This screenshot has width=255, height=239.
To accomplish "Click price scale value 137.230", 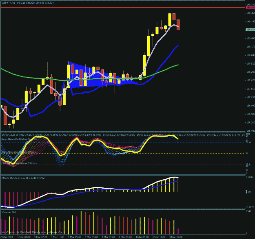I will 251,98.
